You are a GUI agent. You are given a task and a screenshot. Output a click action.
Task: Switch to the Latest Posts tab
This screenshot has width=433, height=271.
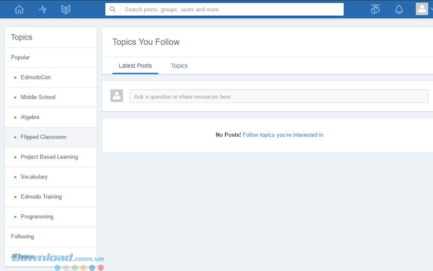[135, 66]
